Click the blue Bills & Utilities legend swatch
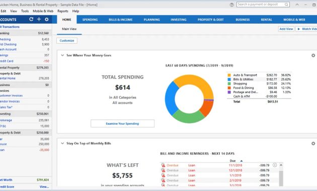 [x=229, y=79]
